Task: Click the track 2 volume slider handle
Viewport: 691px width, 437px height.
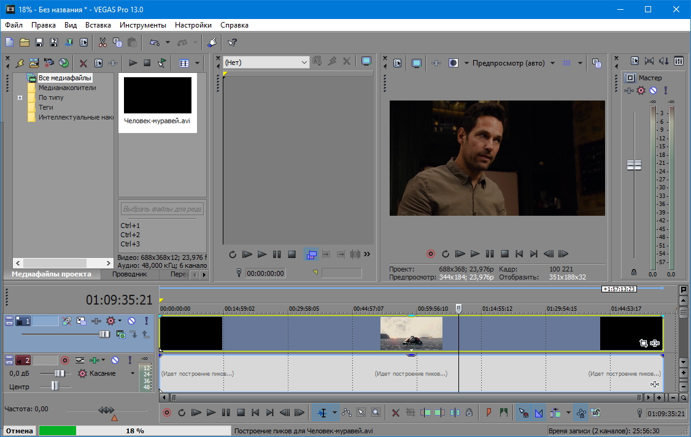Action: tap(60, 373)
